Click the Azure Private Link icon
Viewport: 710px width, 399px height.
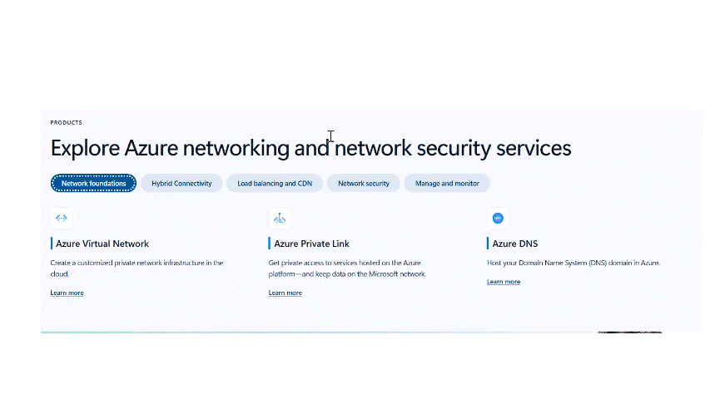pyautogui.click(x=280, y=219)
